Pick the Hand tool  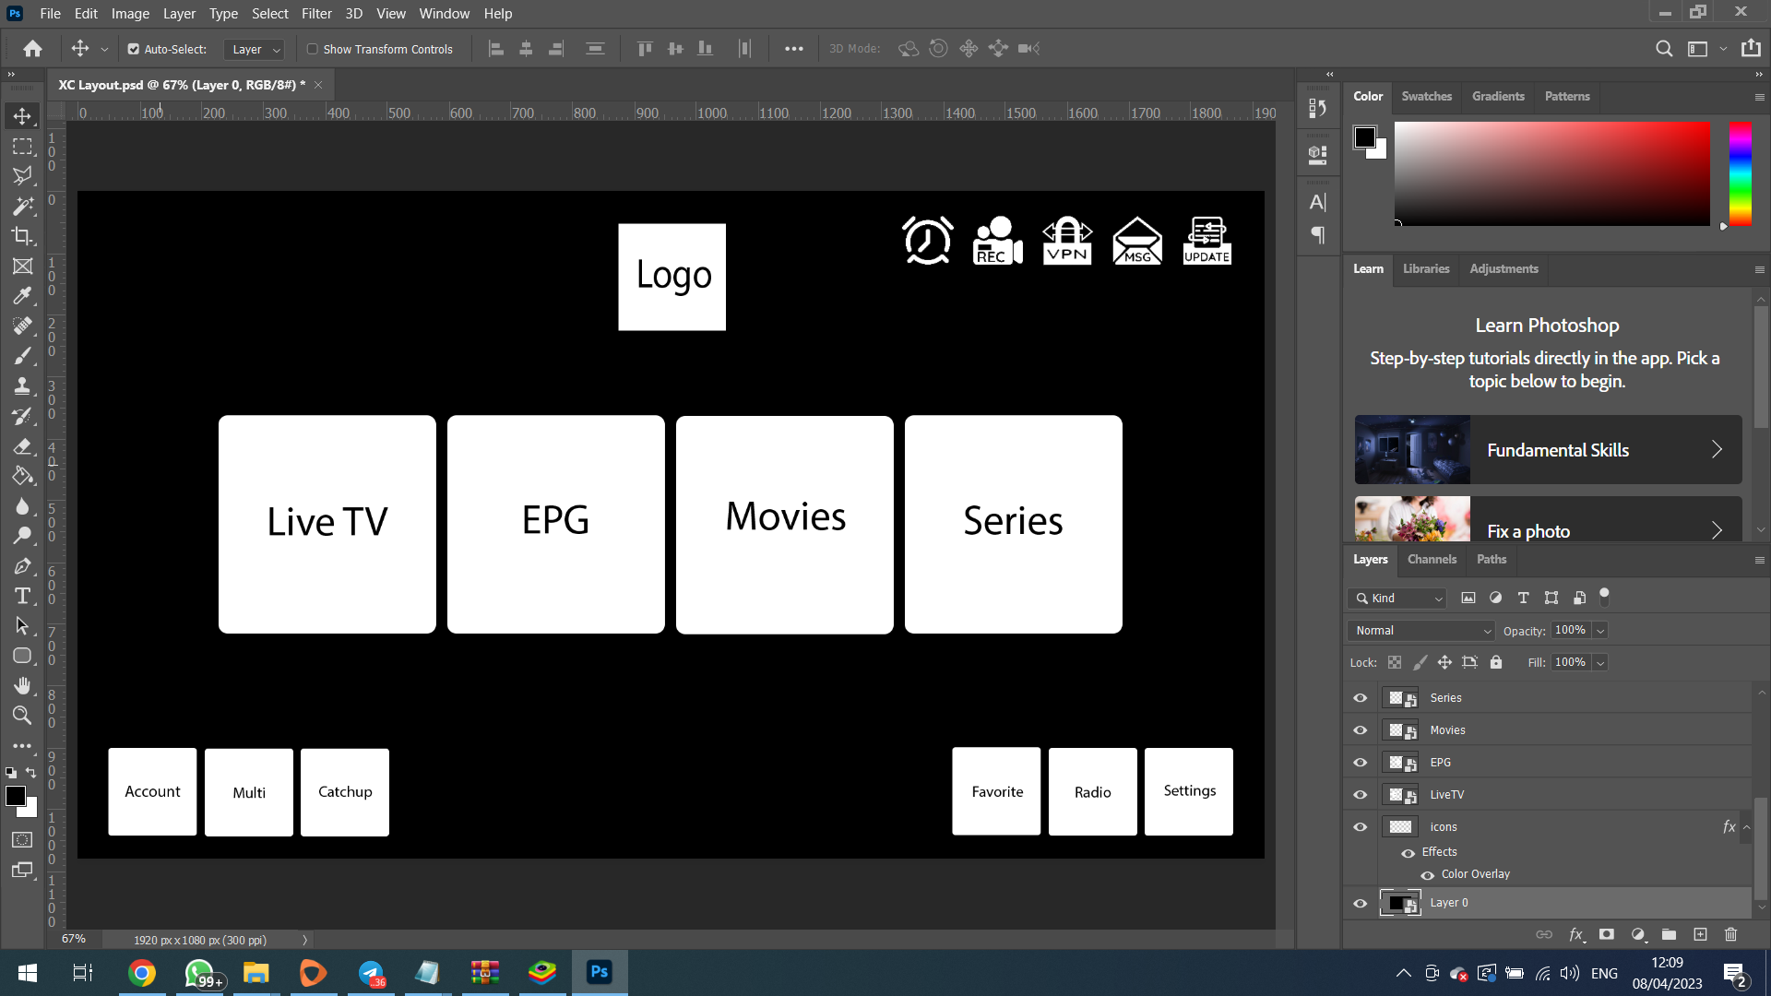(22, 685)
